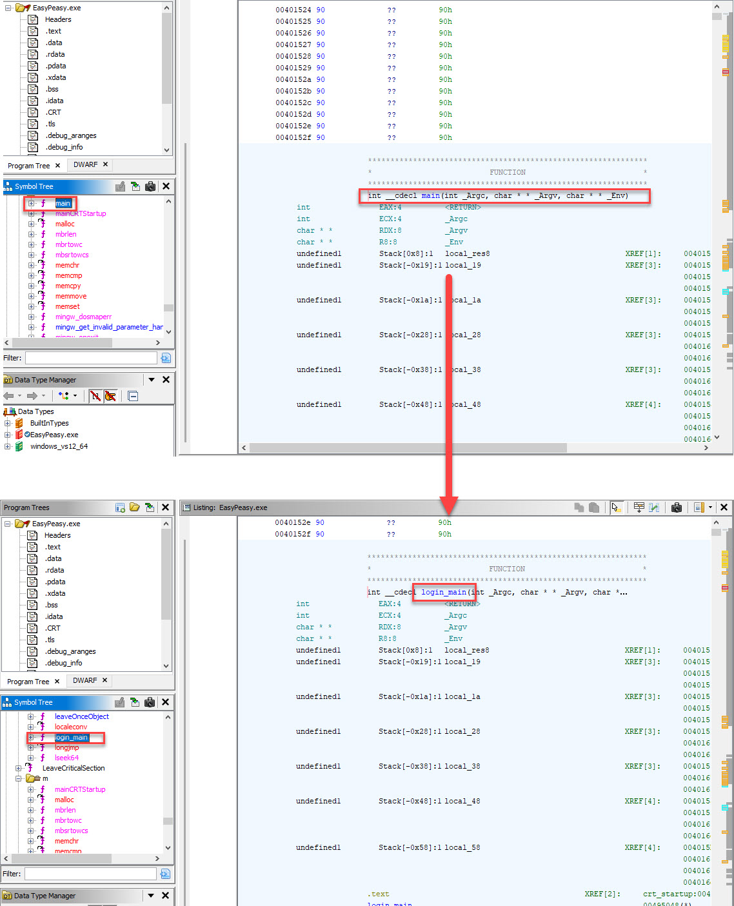Click the Listing paste icon
Screen dimensions: 734x906
tap(594, 507)
